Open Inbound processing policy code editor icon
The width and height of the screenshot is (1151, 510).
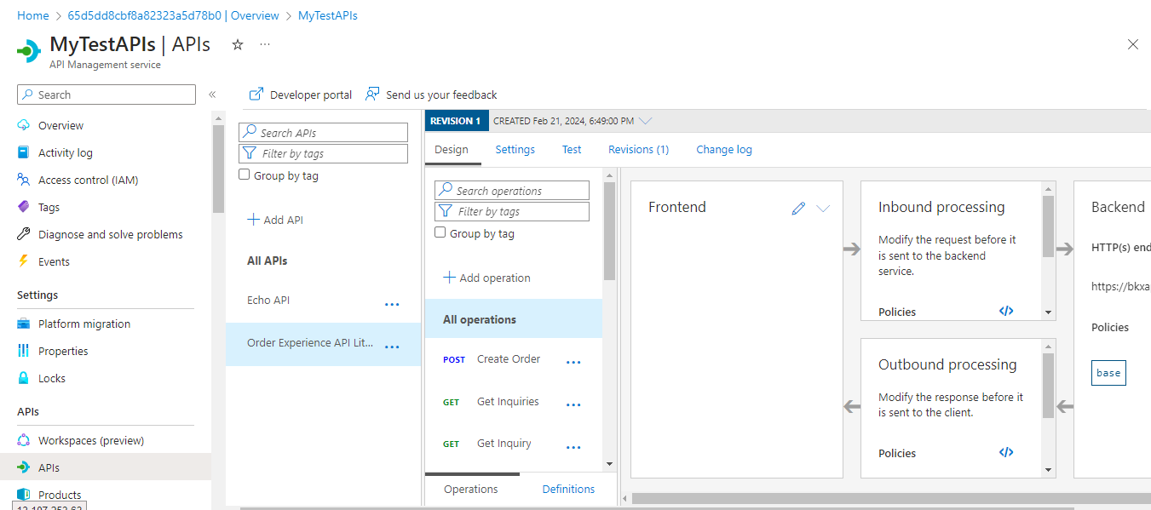click(x=1006, y=311)
